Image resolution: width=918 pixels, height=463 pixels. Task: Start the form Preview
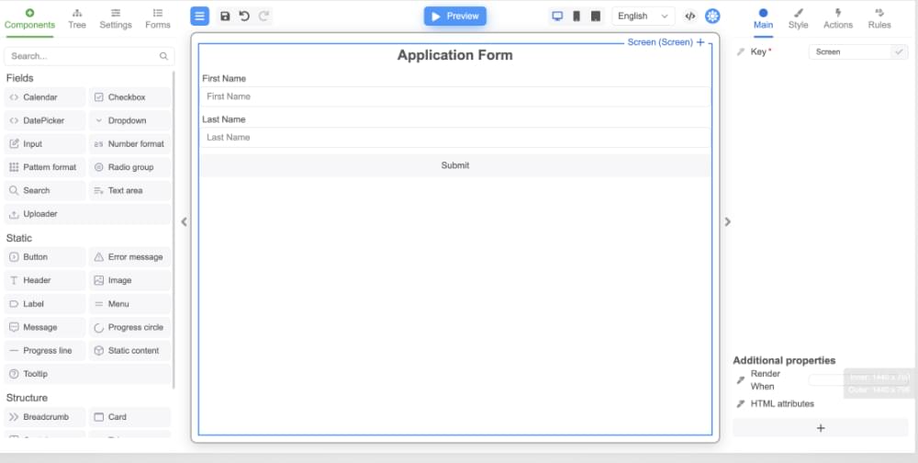pyautogui.click(x=455, y=16)
